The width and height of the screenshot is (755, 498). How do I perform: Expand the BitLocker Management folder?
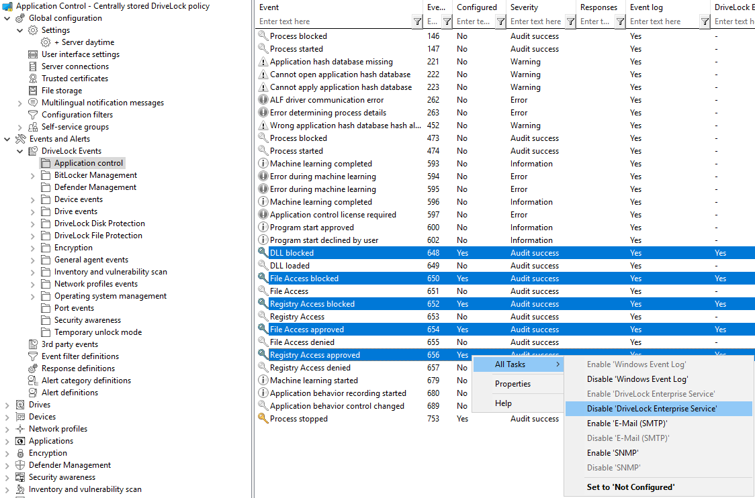pyautogui.click(x=33, y=175)
